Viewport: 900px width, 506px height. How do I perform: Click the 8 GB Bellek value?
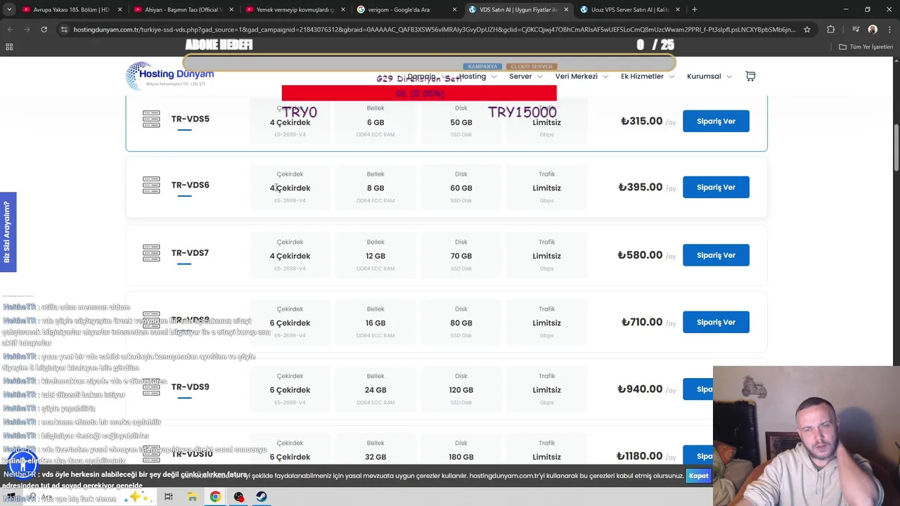[375, 188]
